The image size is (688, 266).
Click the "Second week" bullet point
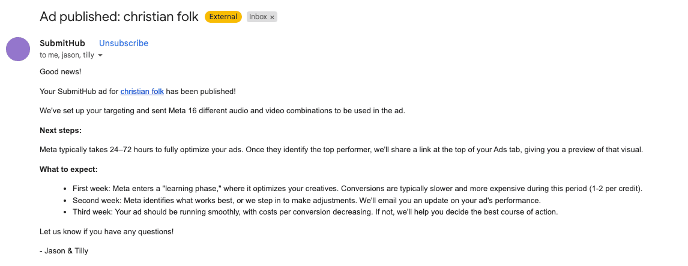[306, 200]
